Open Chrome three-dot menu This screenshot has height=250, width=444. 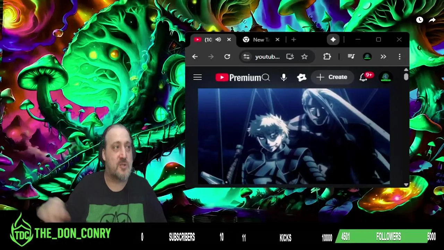pos(400,57)
